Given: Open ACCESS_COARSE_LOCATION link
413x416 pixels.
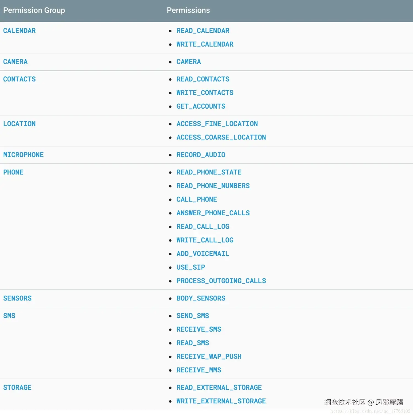Looking at the screenshot, I should (221, 137).
